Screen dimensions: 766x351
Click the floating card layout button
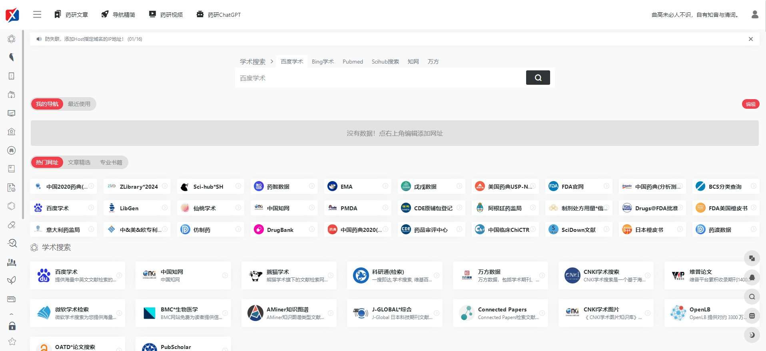click(752, 316)
